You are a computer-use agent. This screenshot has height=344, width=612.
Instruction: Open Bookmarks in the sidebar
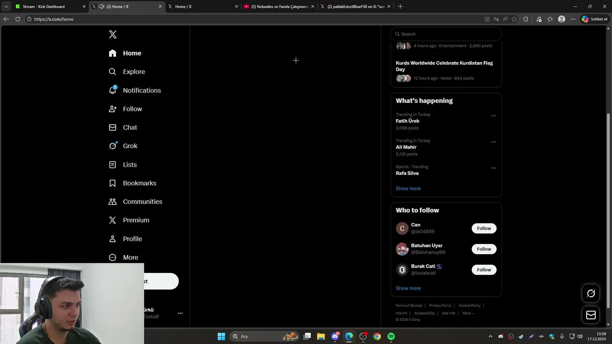132,183
